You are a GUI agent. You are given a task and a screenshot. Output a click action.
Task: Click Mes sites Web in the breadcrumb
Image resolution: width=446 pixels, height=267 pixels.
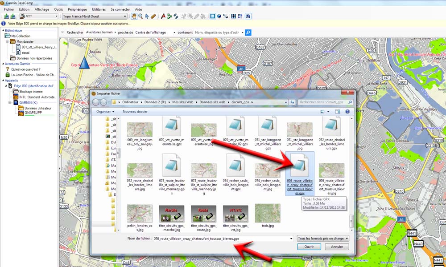point(182,102)
